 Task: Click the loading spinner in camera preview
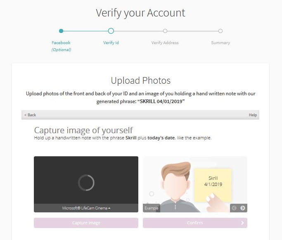86,183
